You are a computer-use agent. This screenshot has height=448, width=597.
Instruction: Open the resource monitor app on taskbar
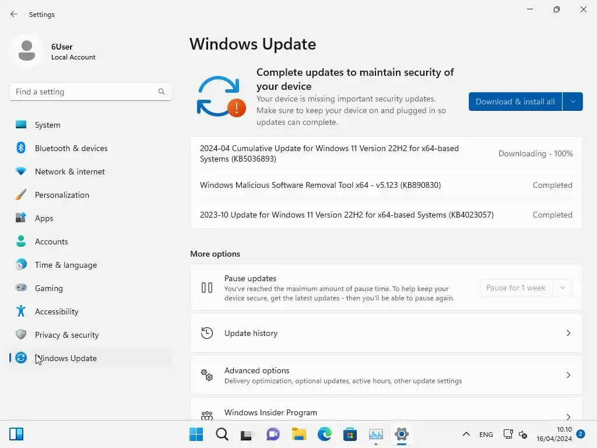[376, 434]
